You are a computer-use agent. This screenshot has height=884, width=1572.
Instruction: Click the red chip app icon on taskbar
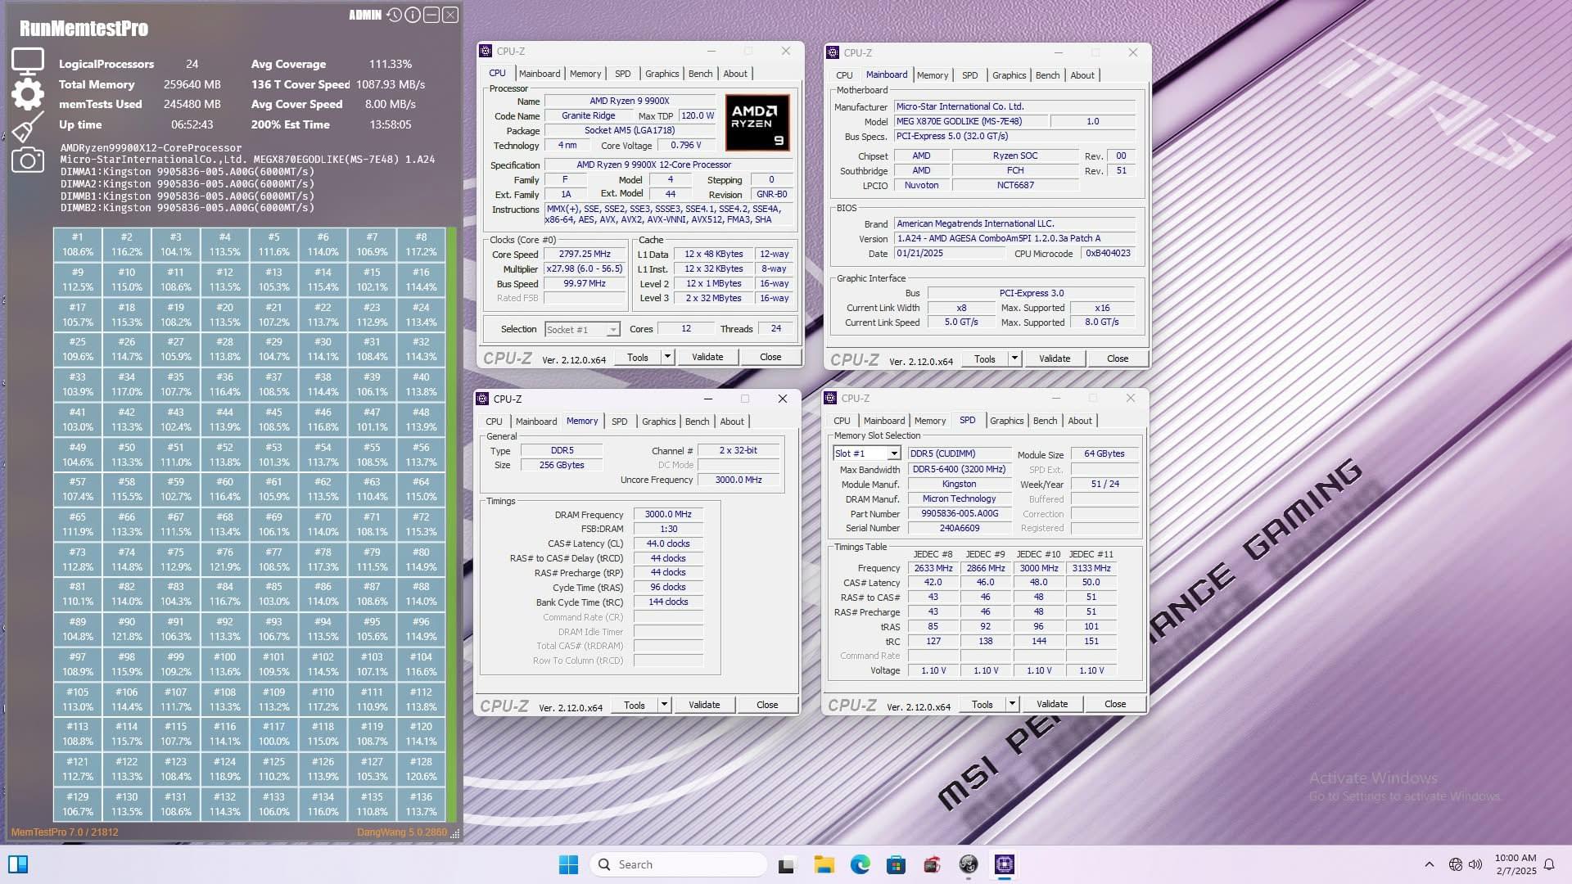932,864
